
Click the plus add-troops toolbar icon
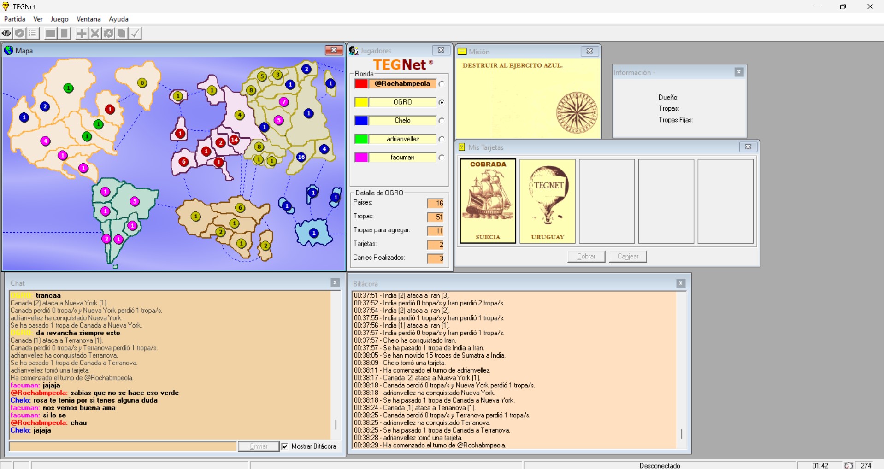pyautogui.click(x=82, y=33)
